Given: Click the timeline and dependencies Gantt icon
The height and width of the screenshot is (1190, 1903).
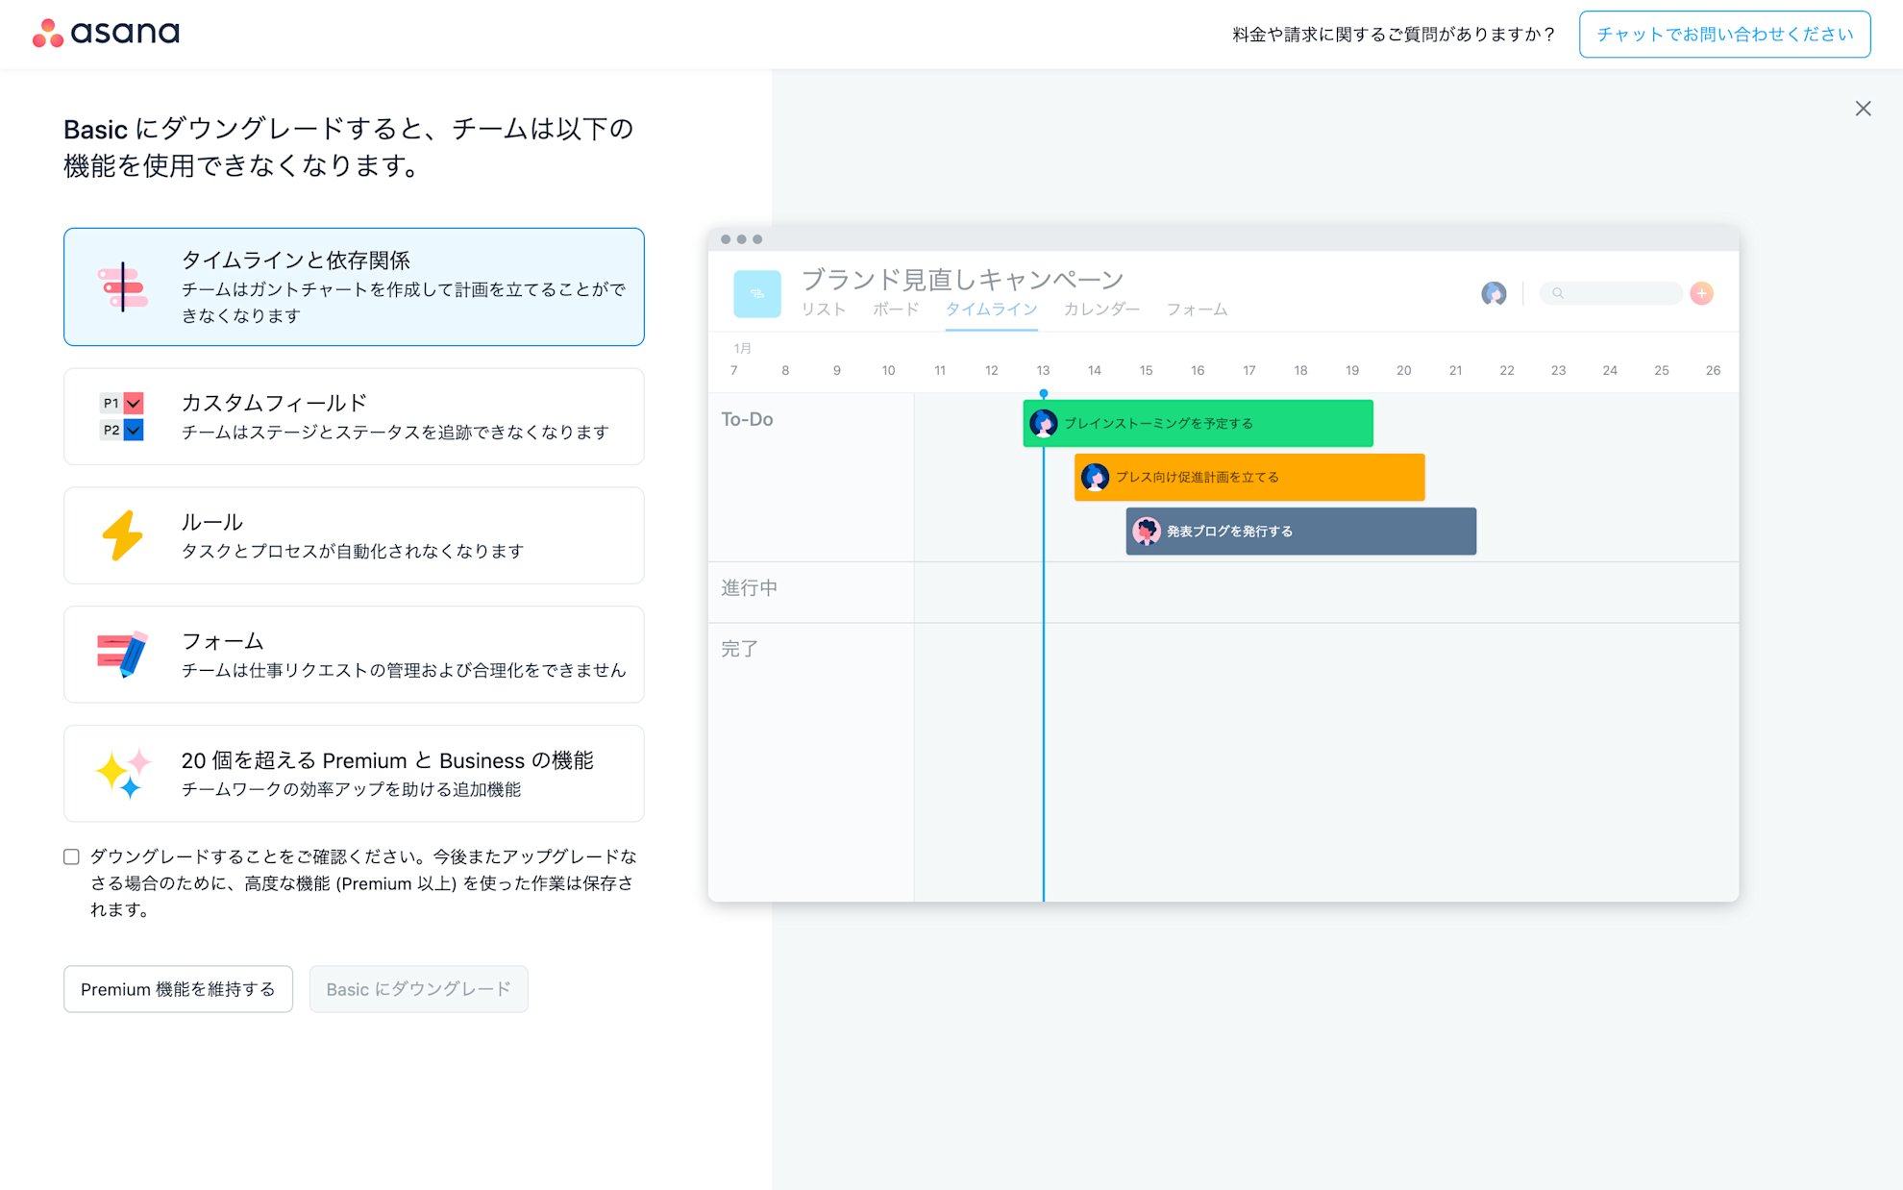Looking at the screenshot, I should pos(123,286).
